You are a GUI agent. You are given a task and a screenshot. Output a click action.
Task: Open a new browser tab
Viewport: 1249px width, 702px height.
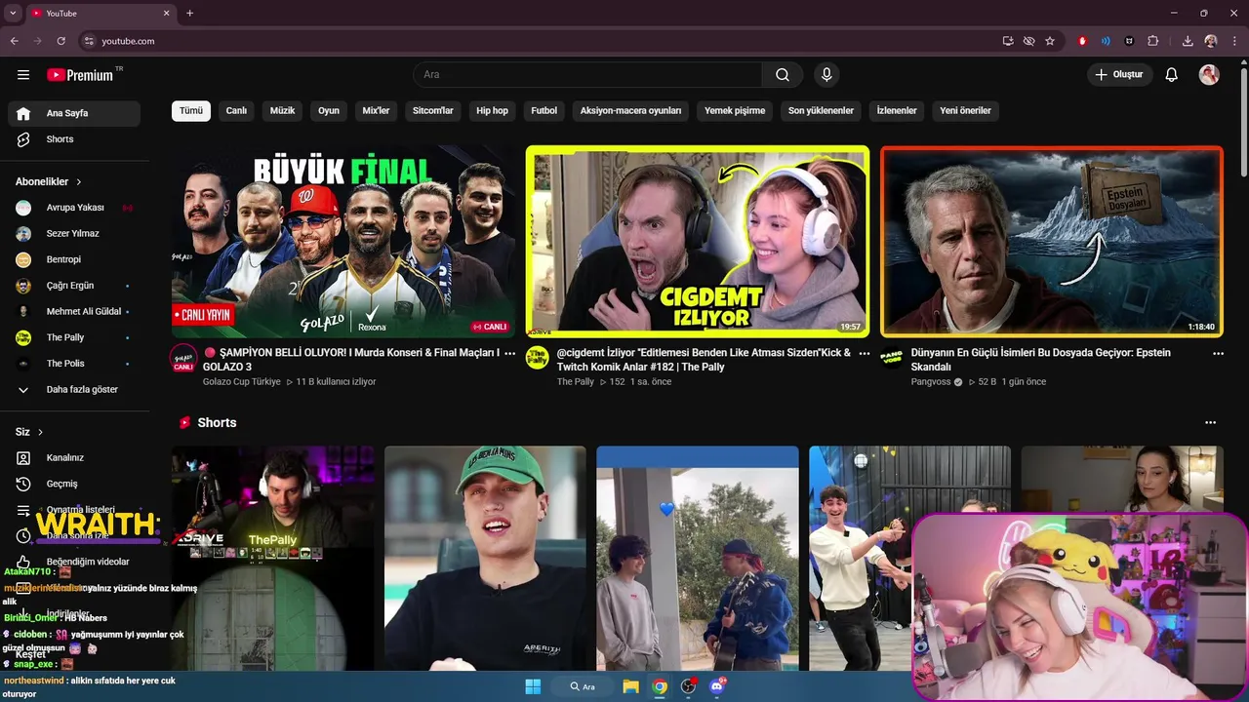click(x=189, y=14)
